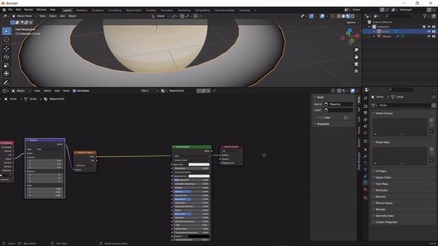Open the Particles properties tab icon
The width and height of the screenshot is (438, 246).
(365, 163)
